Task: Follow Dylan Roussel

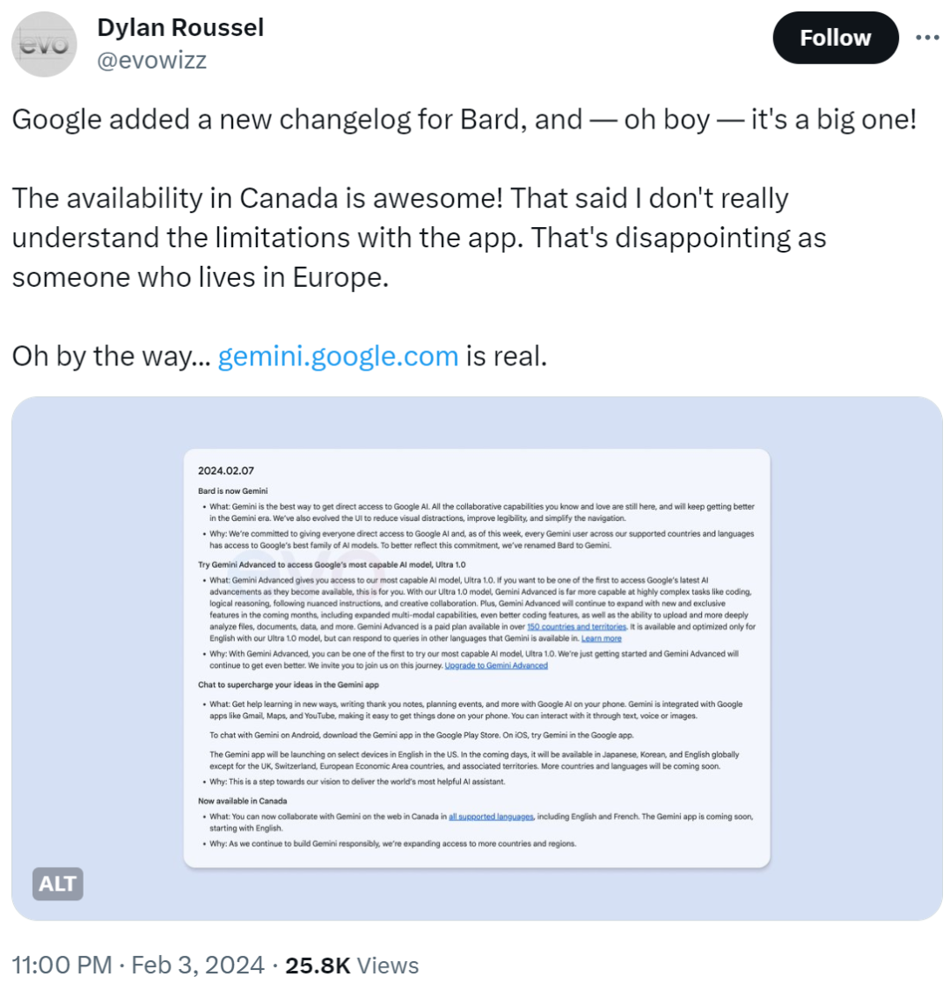Action: click(x=835, y=38)
